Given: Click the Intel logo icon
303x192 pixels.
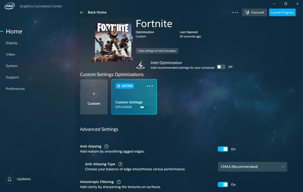Looking at the screenshot, I should [x=10, y=6].
